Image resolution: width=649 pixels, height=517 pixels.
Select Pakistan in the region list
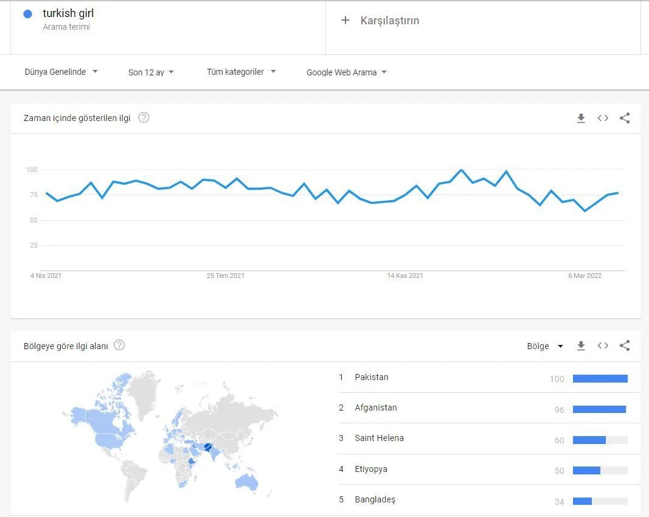coord(372,377)
